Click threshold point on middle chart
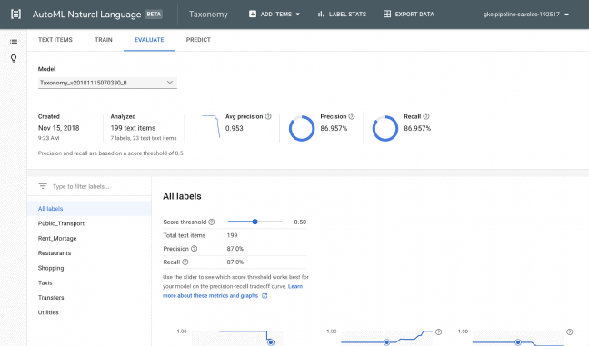 point(386,342)
